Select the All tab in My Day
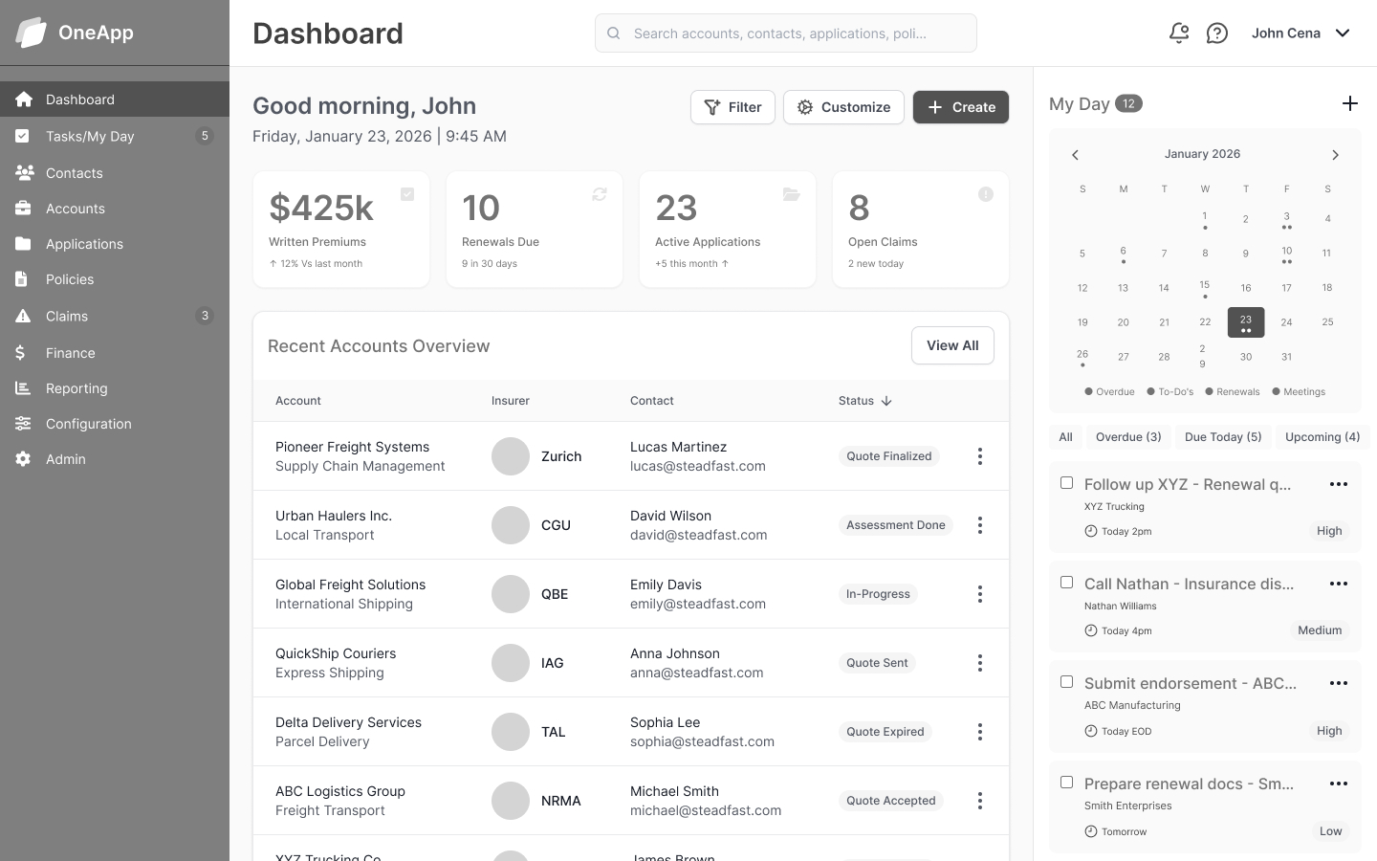 (x=1065, y=437)
